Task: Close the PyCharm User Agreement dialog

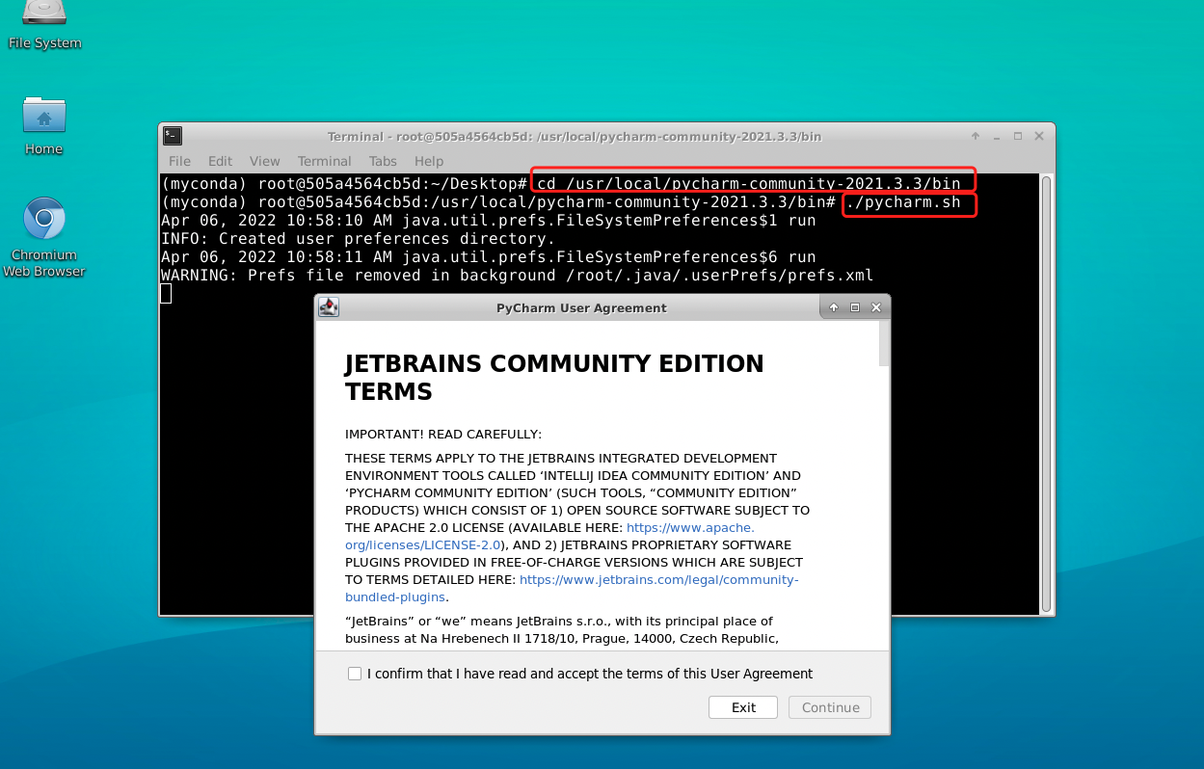Action: [876, 307]
